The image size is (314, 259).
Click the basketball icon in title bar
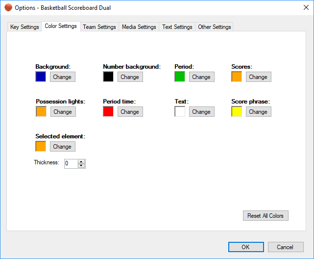tap(8, 8)
